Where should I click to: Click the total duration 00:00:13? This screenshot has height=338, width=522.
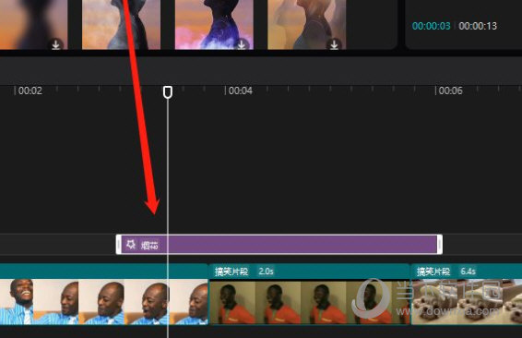(x=478, y=26)
